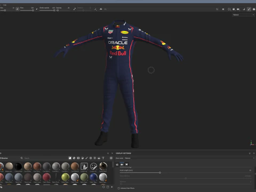Enable the Activate Post Effects checkbox
The image size is (256, 192).
click(x=118, y=188)
